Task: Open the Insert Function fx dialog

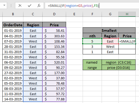Action: [x=39, y=6]
